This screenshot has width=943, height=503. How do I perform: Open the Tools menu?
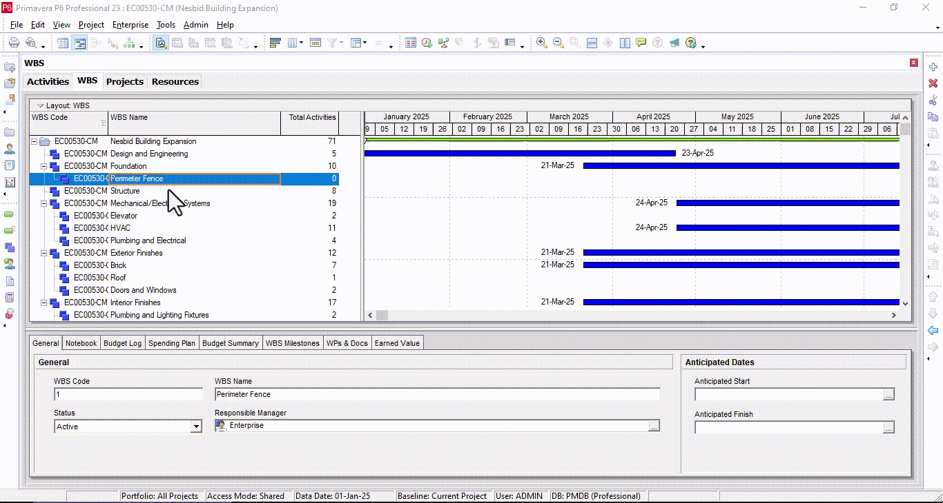click(x=166, y=25)
